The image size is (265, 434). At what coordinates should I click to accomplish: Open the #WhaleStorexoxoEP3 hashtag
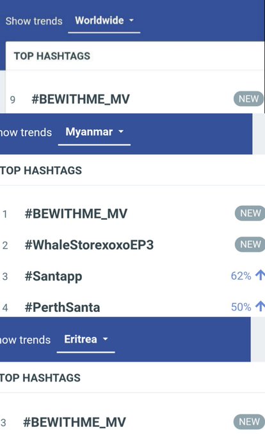(89, 245)
